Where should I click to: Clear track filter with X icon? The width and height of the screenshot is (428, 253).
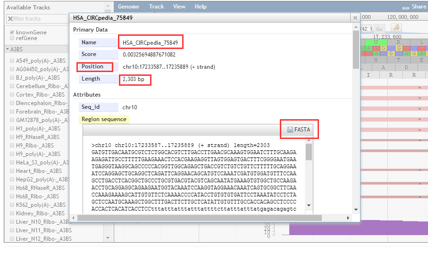click(x=10, y=19)
